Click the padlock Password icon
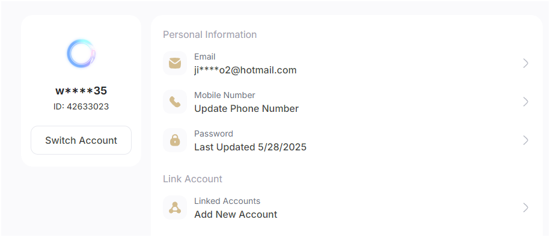This screenshot has height=237, width=550. coord(175,140)
